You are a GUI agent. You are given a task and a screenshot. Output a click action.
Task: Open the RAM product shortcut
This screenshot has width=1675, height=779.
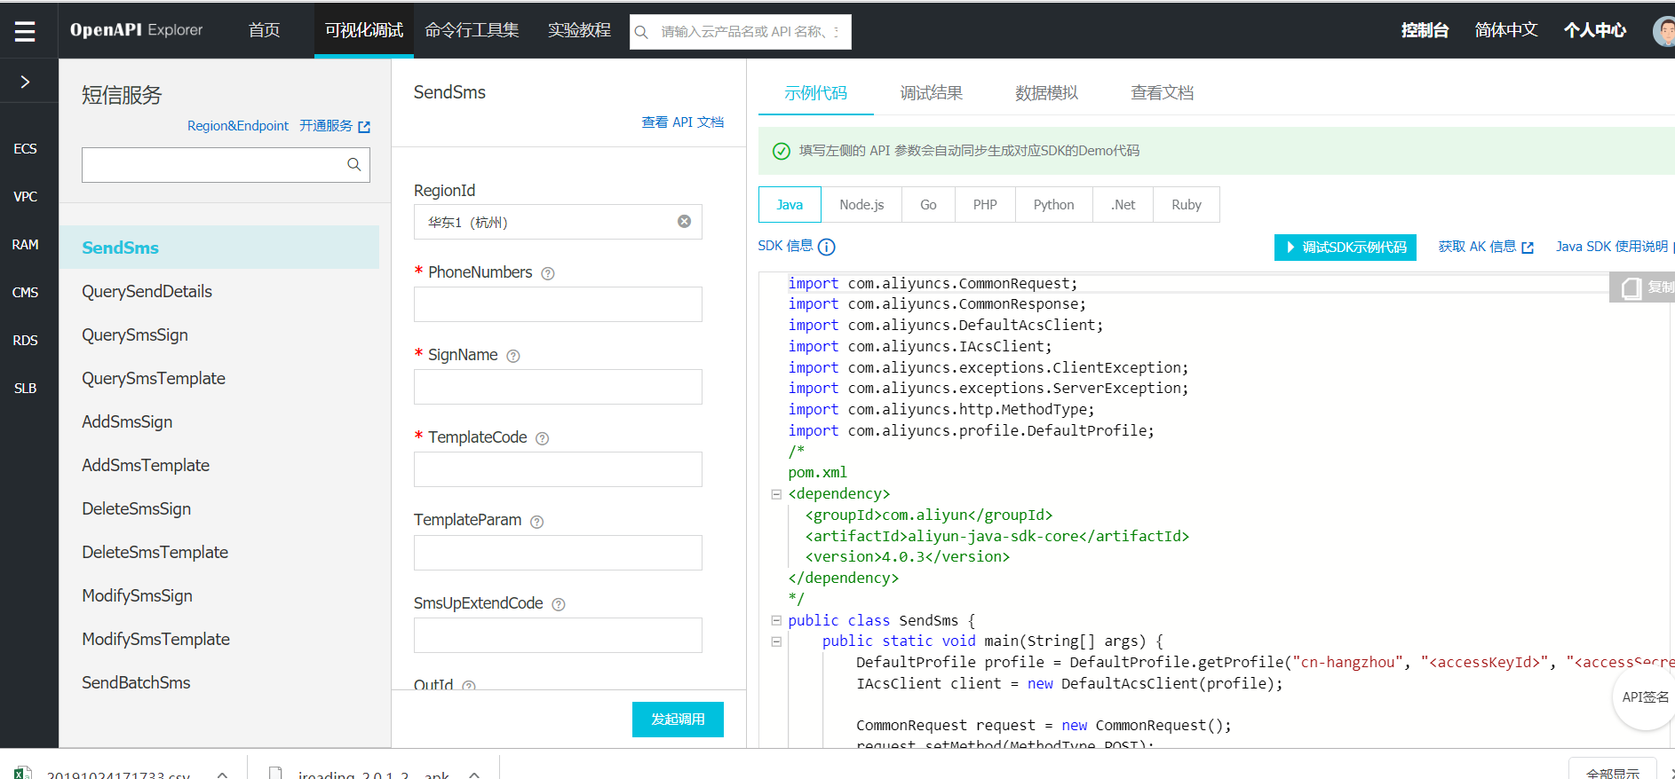coord(25,245)
